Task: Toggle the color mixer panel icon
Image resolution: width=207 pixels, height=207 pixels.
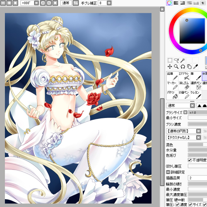Action: pos(189,3)
